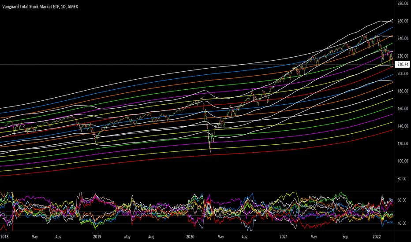
Task: Click the 140.00 price axis label
Action: (x=403, y=126)
